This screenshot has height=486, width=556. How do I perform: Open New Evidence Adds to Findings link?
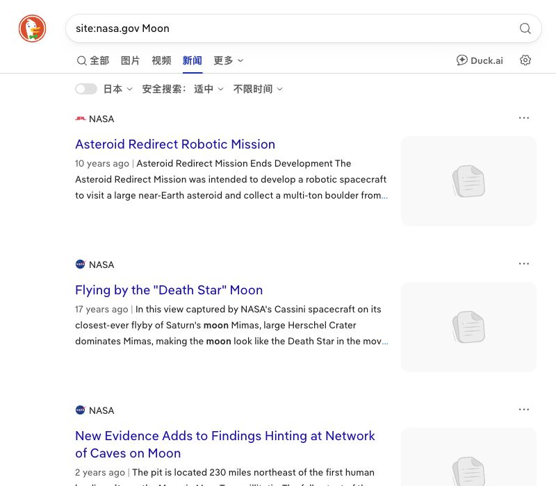pyautogui.click(x=224, y=444)
